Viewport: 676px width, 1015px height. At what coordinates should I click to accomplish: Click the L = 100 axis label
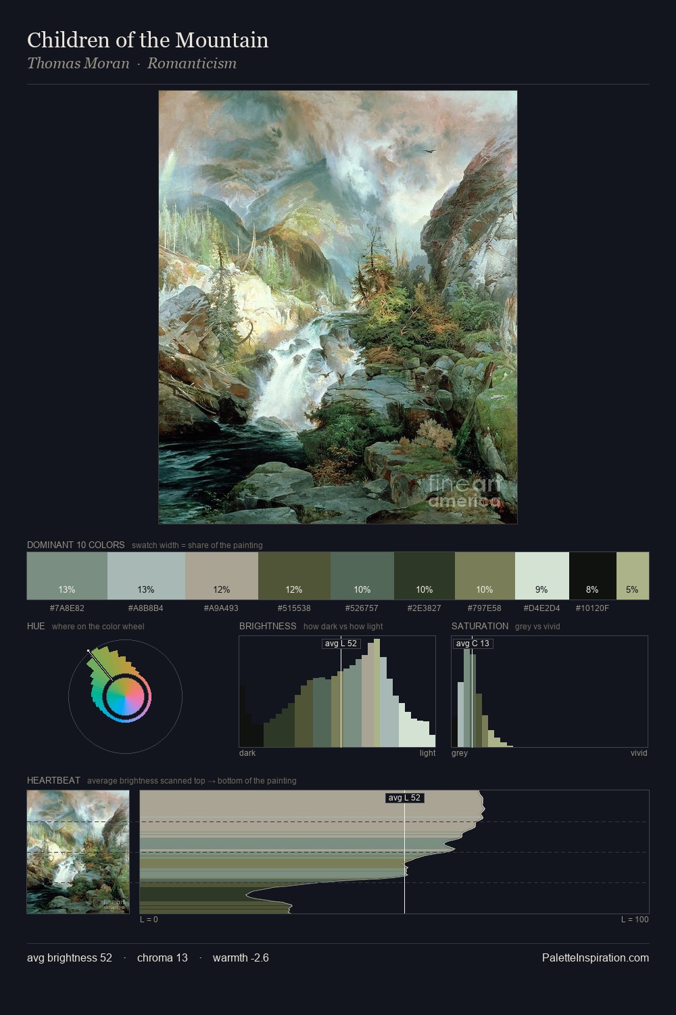pyautogui.click(x=635, y=920)
